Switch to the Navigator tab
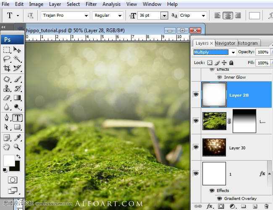Viewport: 273px width, 210px height. (225, 43)
